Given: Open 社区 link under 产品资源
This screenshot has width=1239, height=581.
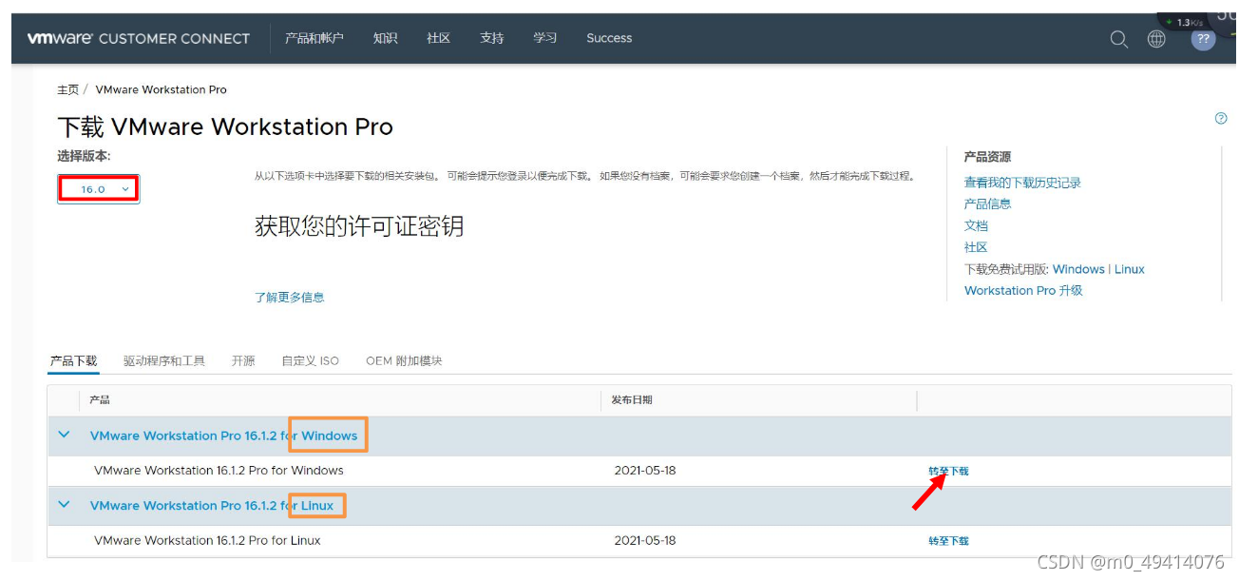Looking at the screenshot, I should [x=976, y=247].
